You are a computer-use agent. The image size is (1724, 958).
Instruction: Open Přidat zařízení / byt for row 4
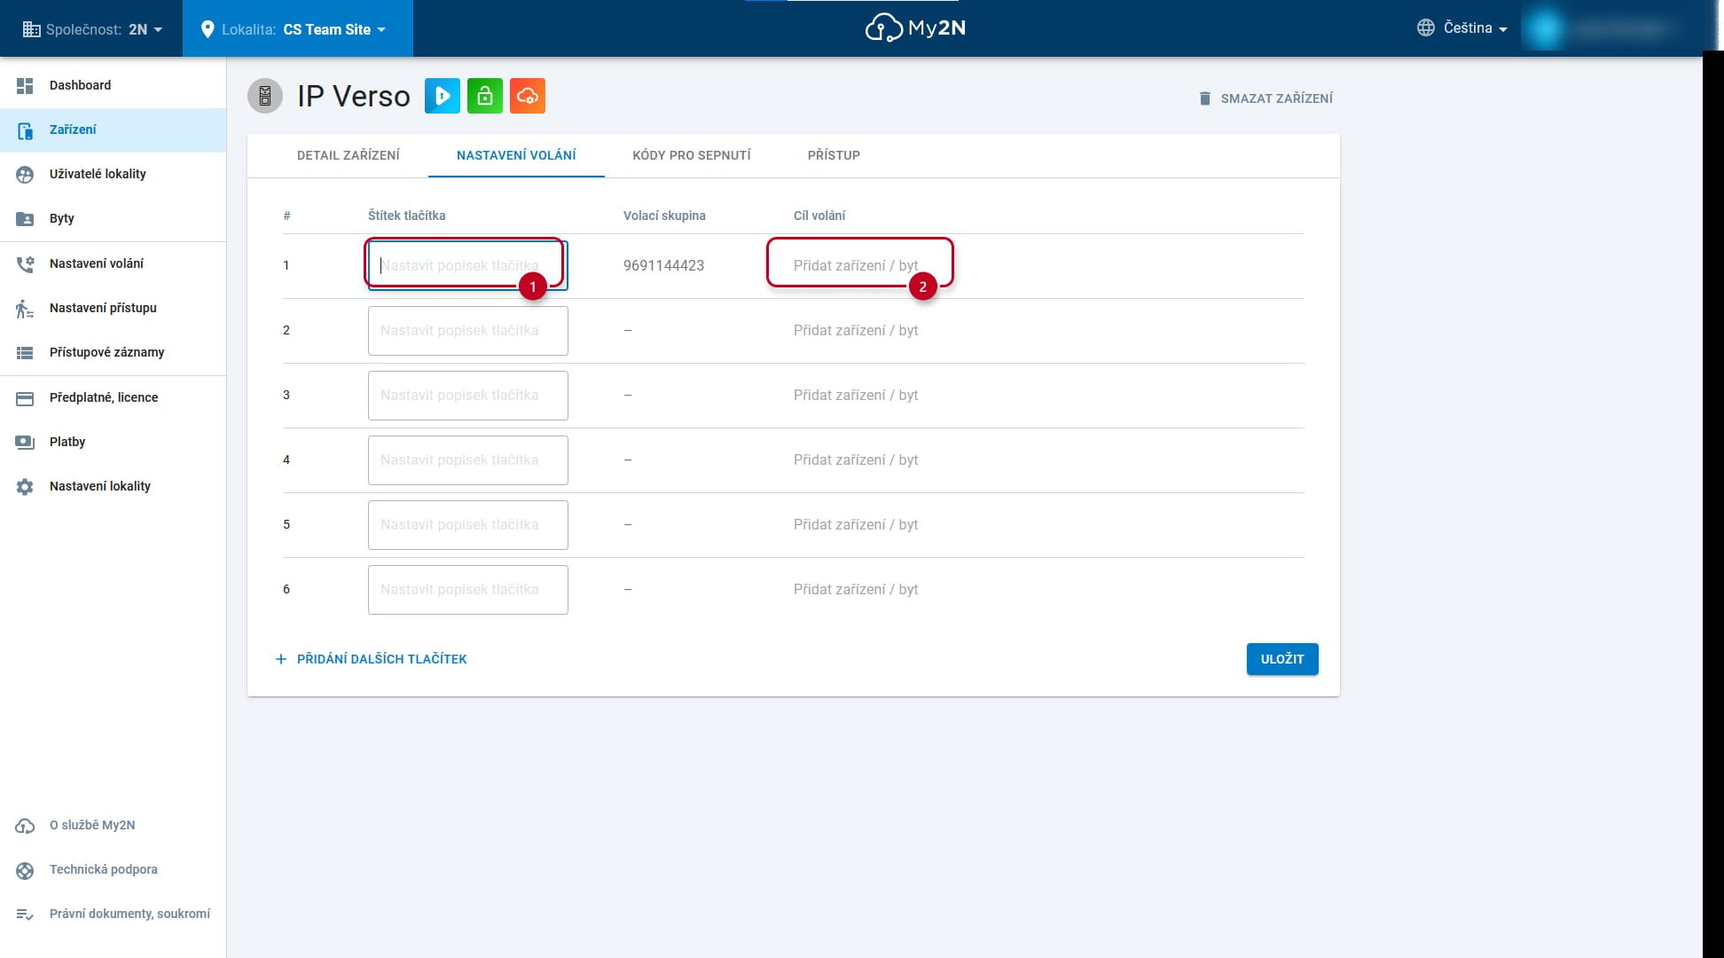click(x=856, y=460)
